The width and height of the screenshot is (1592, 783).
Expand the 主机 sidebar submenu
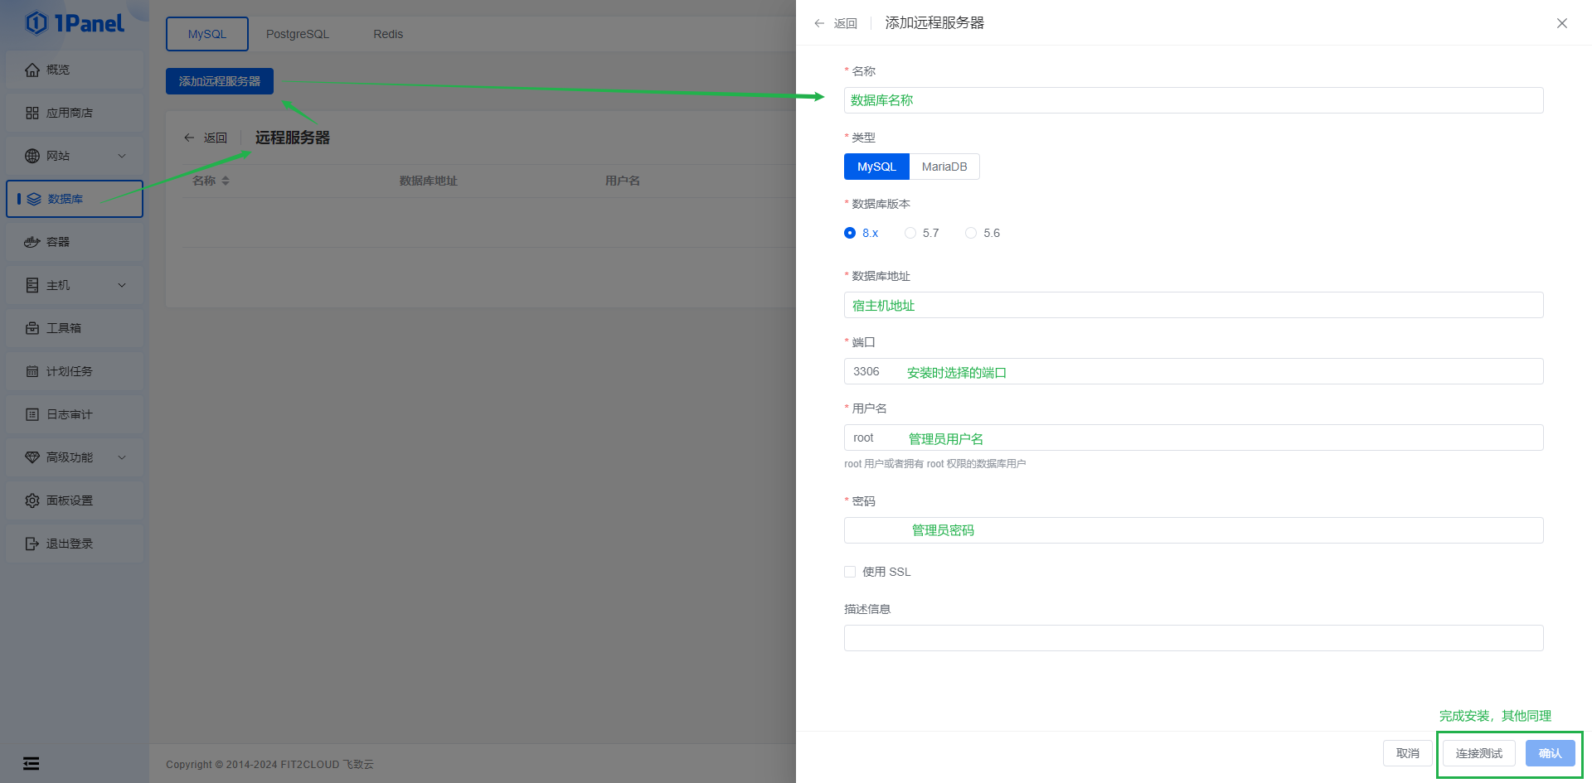click(122, 285)
